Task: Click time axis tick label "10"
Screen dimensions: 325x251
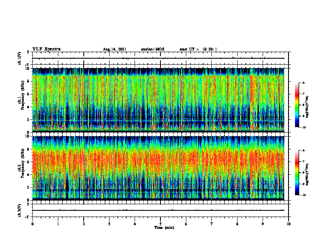Action: click(x=288, y=224)
